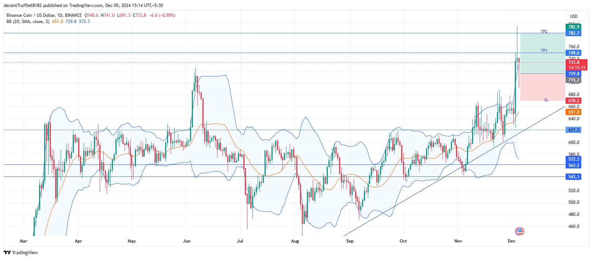Viewport: 593px width, 259px height.
Task: Click the 782.7 blue price tag
Action: 574,33
